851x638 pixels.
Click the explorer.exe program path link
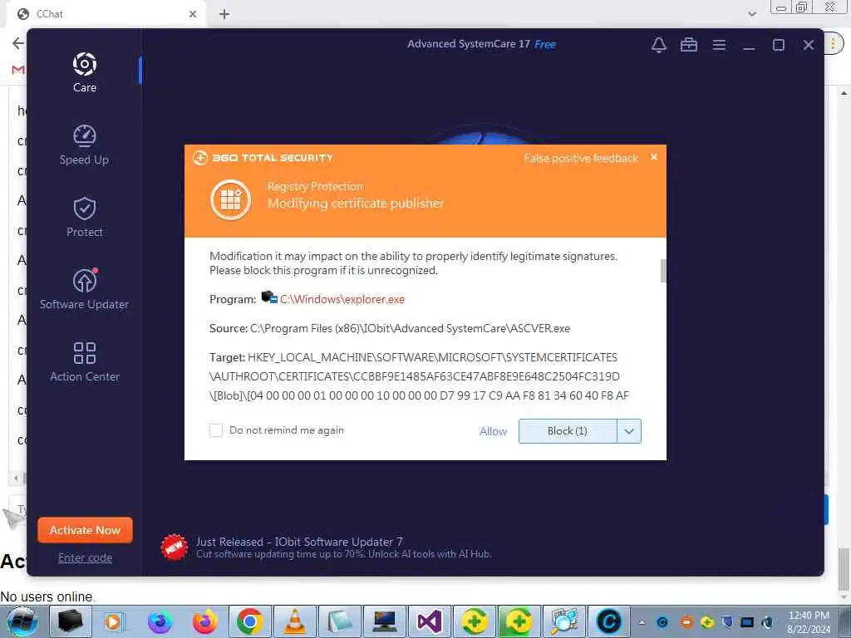pos(342,299)
